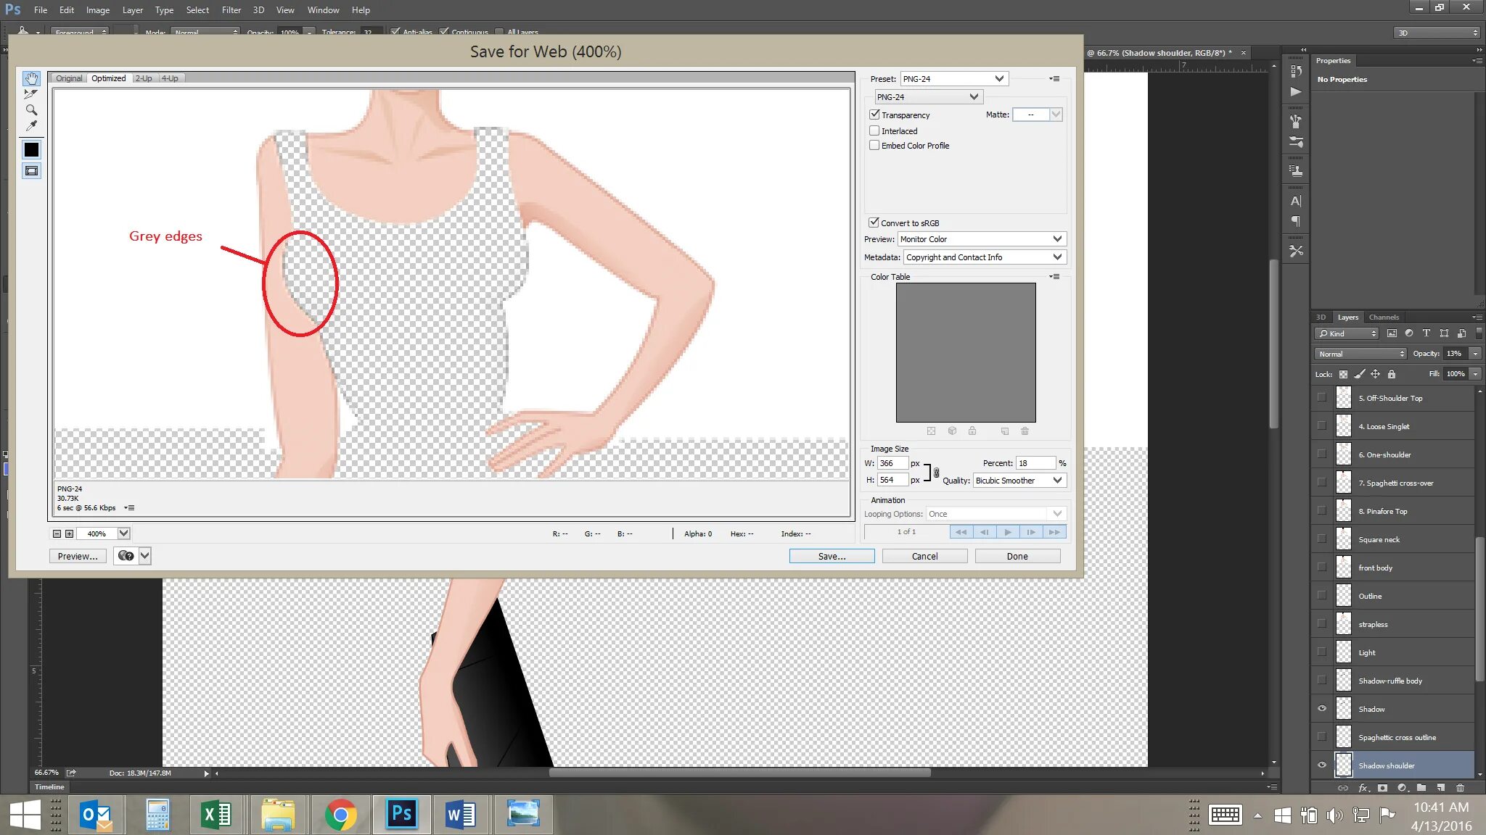Switch to the 4-Up tab
1486x835 pixels.
click(x=170, y=78)
